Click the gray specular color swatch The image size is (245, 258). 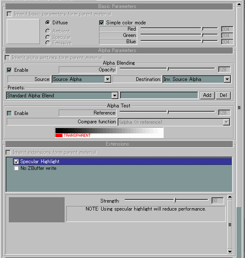coord(36,210)
